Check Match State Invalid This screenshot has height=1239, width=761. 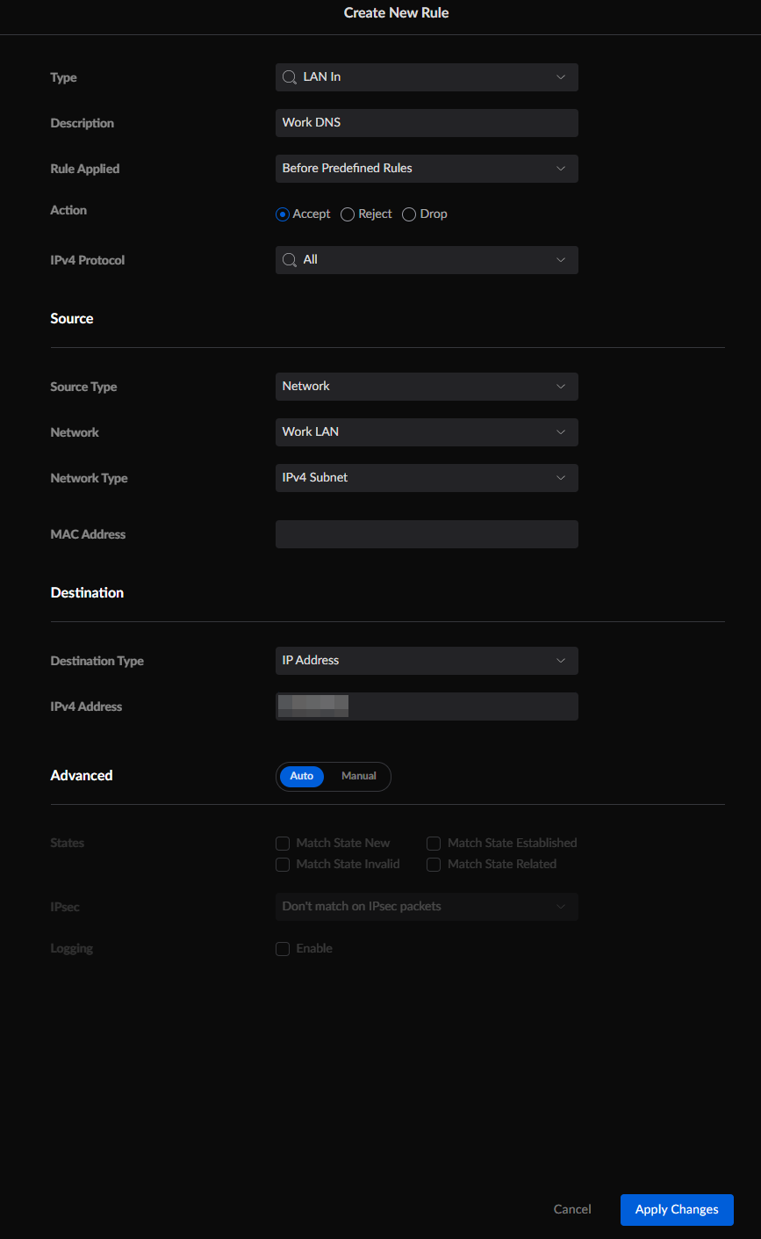pyautogui.click(x=283, y=865)
